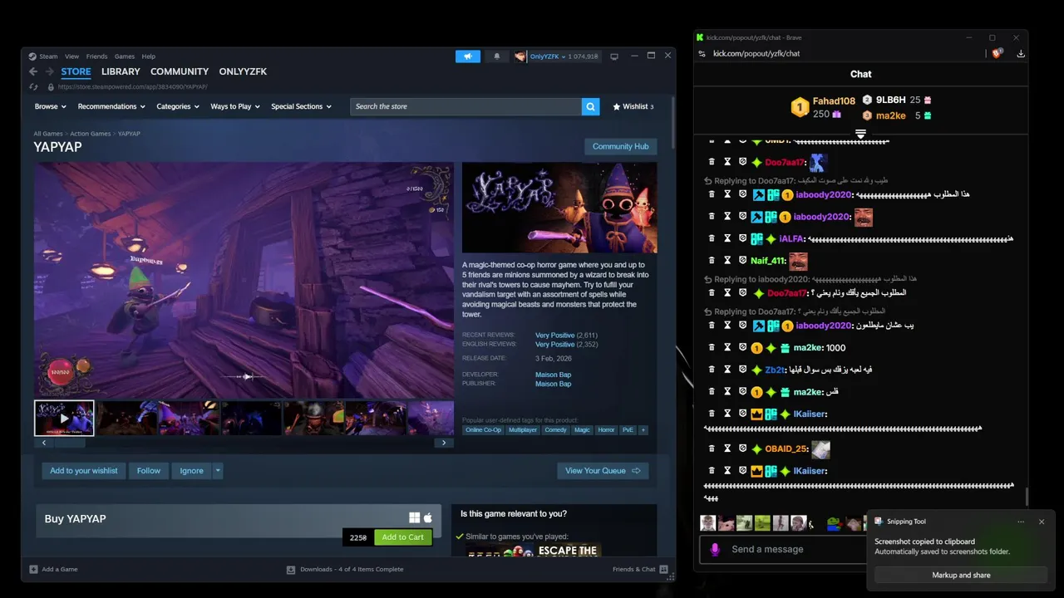Open the Community Hub

click(x=620, y=146)
